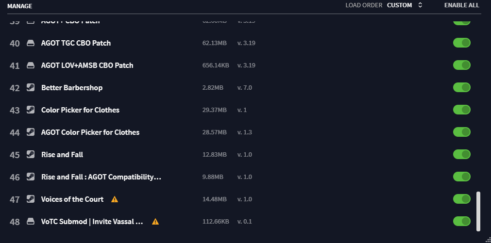Click load order number 48
Image resolution: width=491 pixels, height=243 pixels.
[15, 222]
